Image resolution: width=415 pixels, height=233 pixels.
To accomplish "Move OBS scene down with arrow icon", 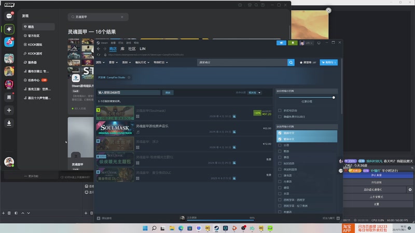I will click(29, 213).
